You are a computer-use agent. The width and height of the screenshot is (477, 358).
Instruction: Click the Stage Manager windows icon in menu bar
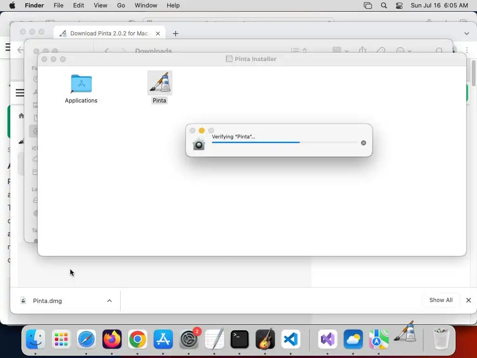tap(368, 6)
